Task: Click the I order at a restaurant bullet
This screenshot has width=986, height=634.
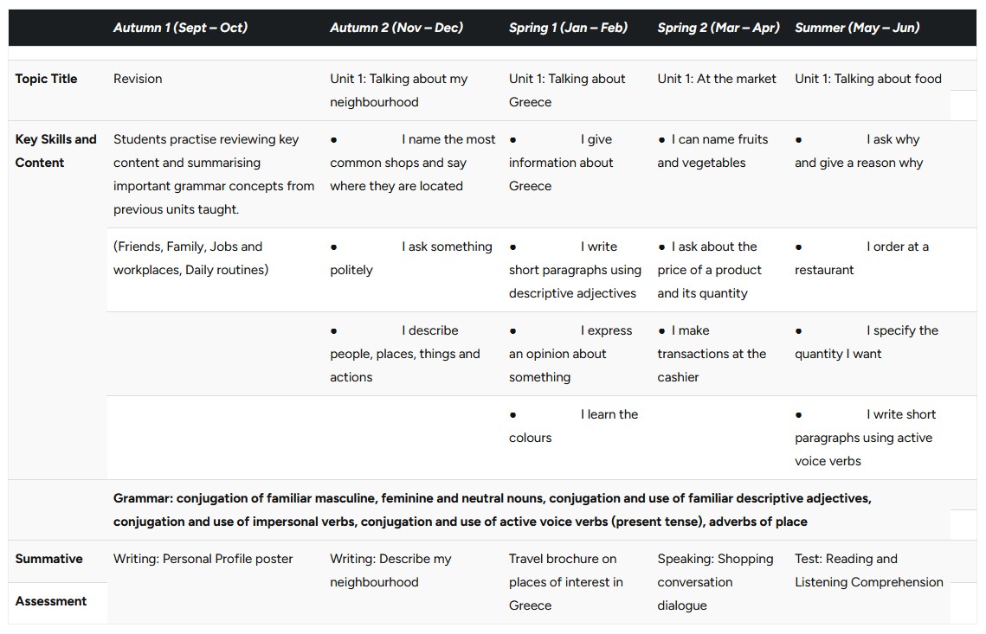Action: click(x=860, y=259)
